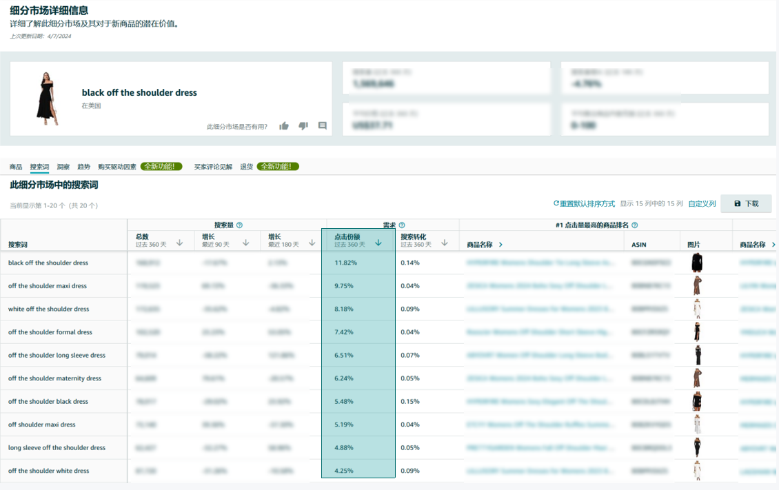Sort by 增长 最近 90 天 arrow
This screenshot has height=490, width=779.
[x=246, y=243]
